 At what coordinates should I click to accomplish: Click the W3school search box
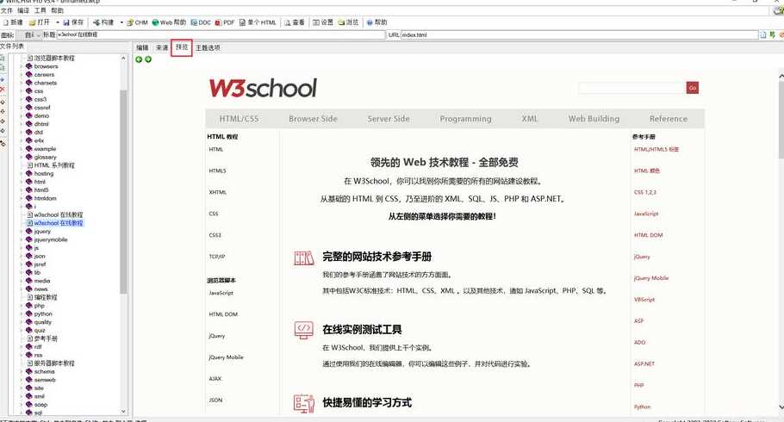tap(632, 88)
